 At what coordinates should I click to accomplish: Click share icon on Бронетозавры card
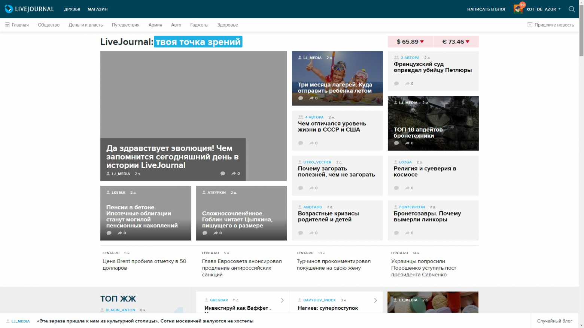(x=407, y=233)
